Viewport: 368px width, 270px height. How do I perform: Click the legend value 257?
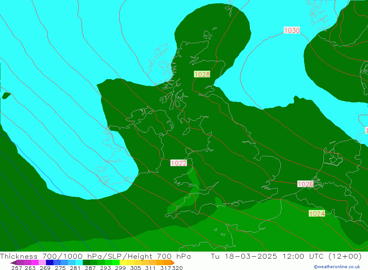17,268
